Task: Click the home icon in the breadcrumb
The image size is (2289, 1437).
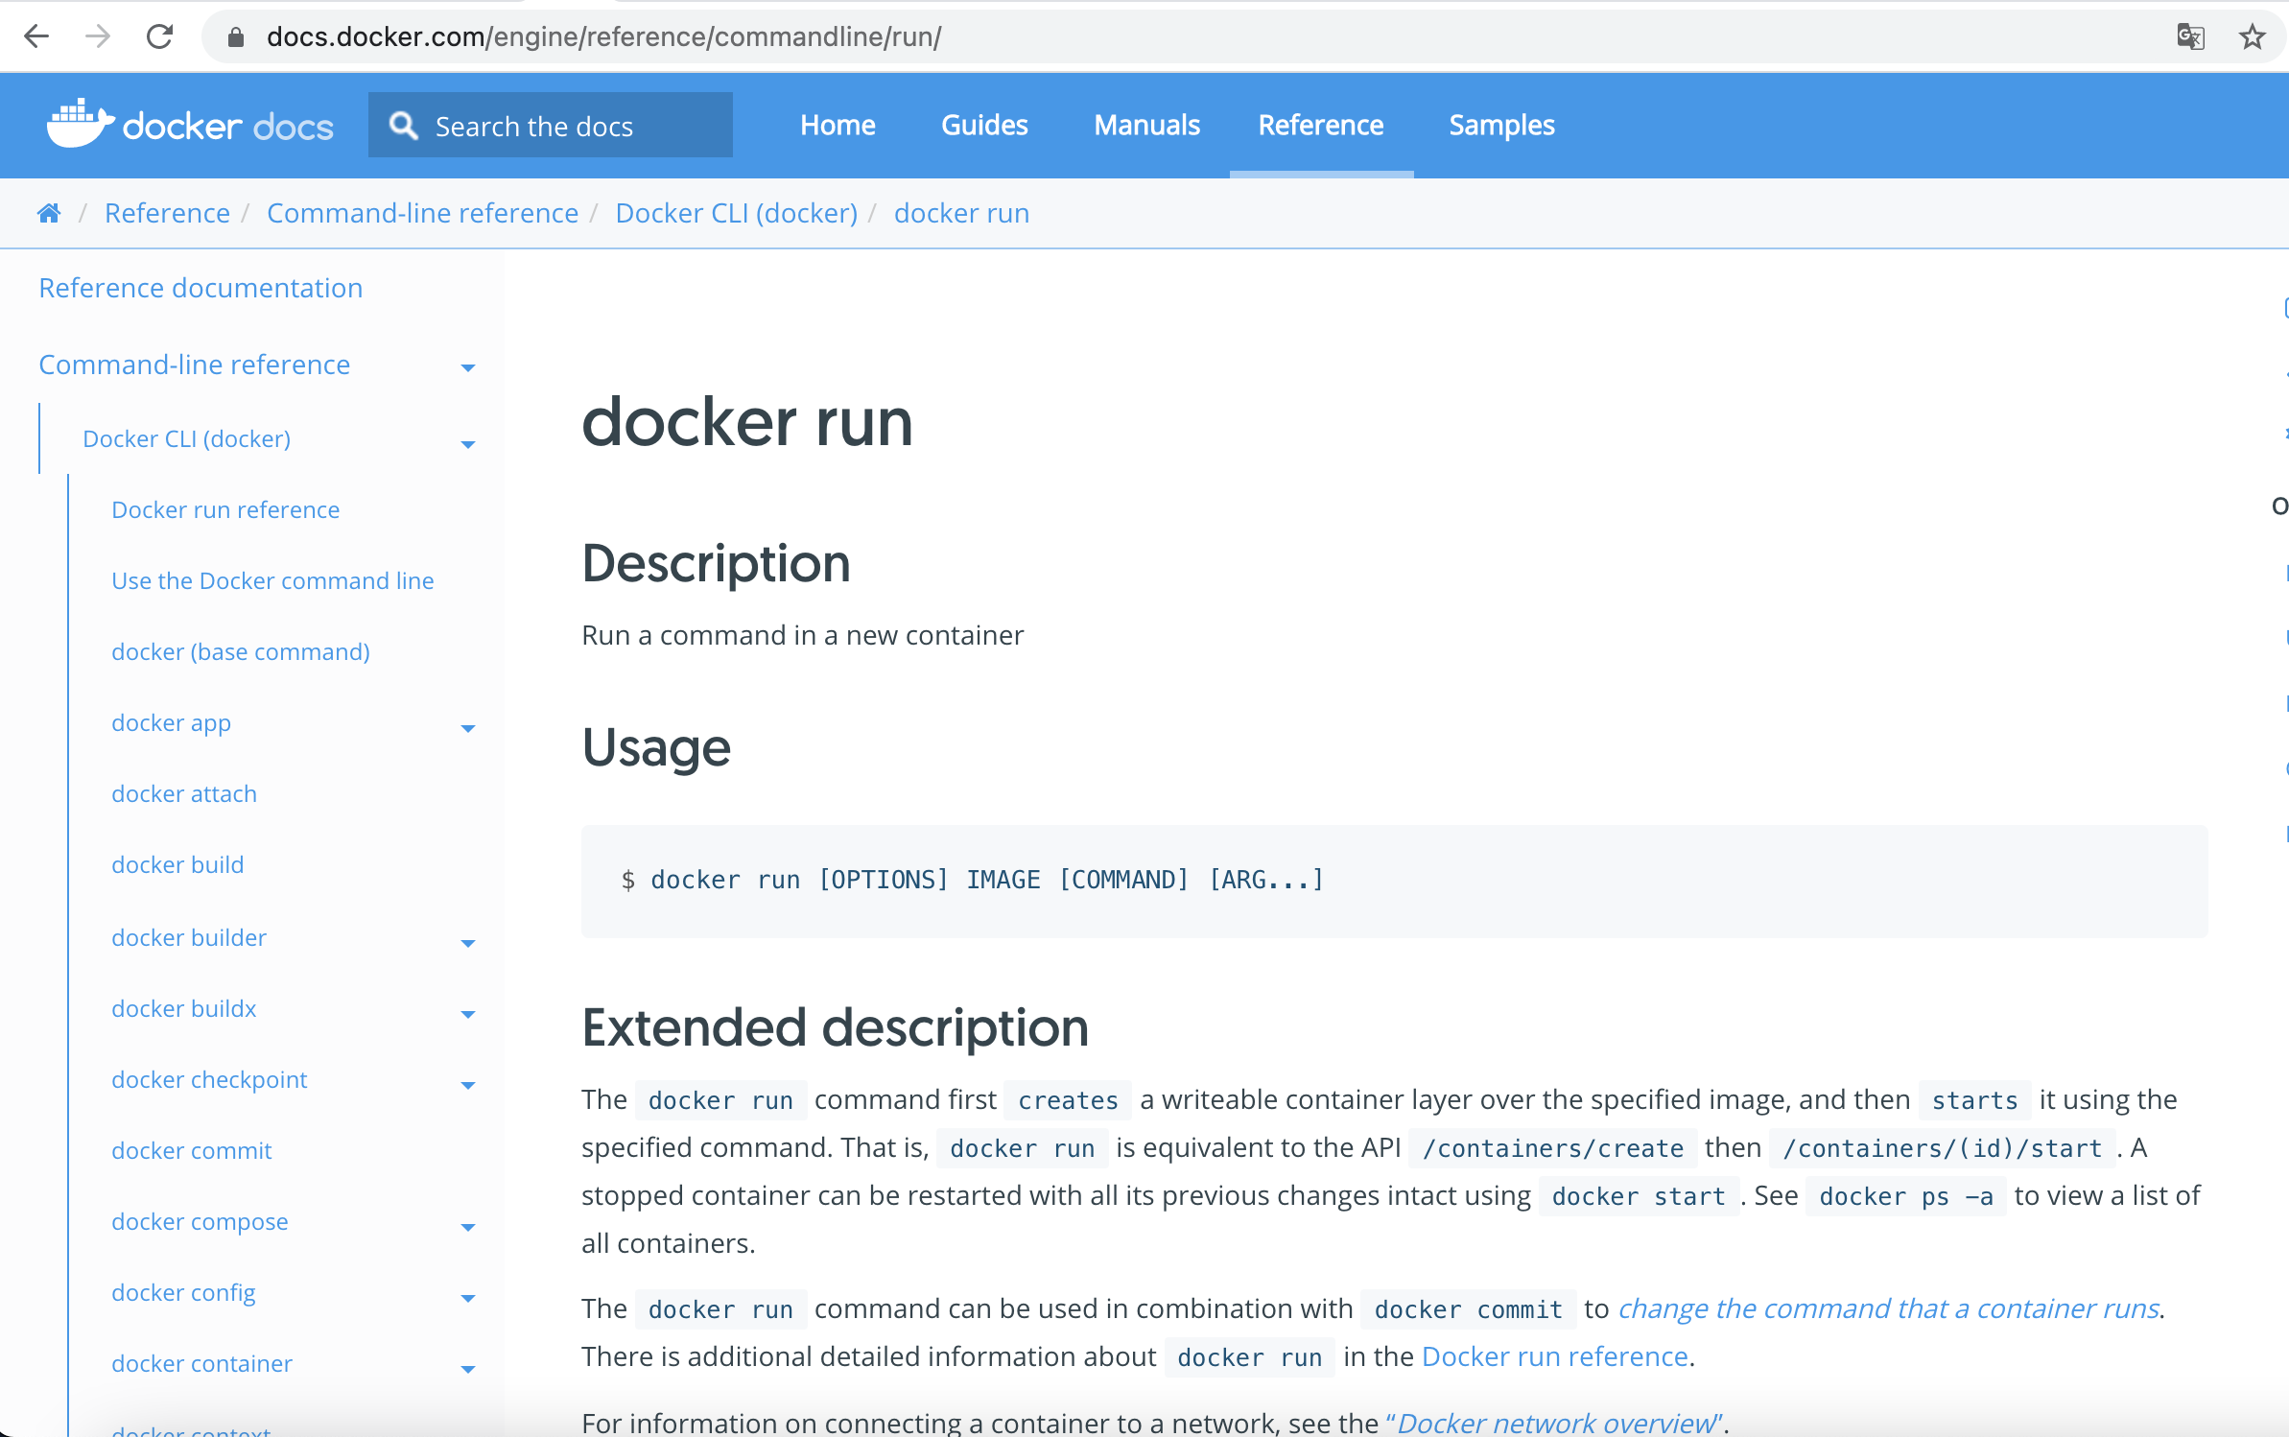Action: pos(49,213)
